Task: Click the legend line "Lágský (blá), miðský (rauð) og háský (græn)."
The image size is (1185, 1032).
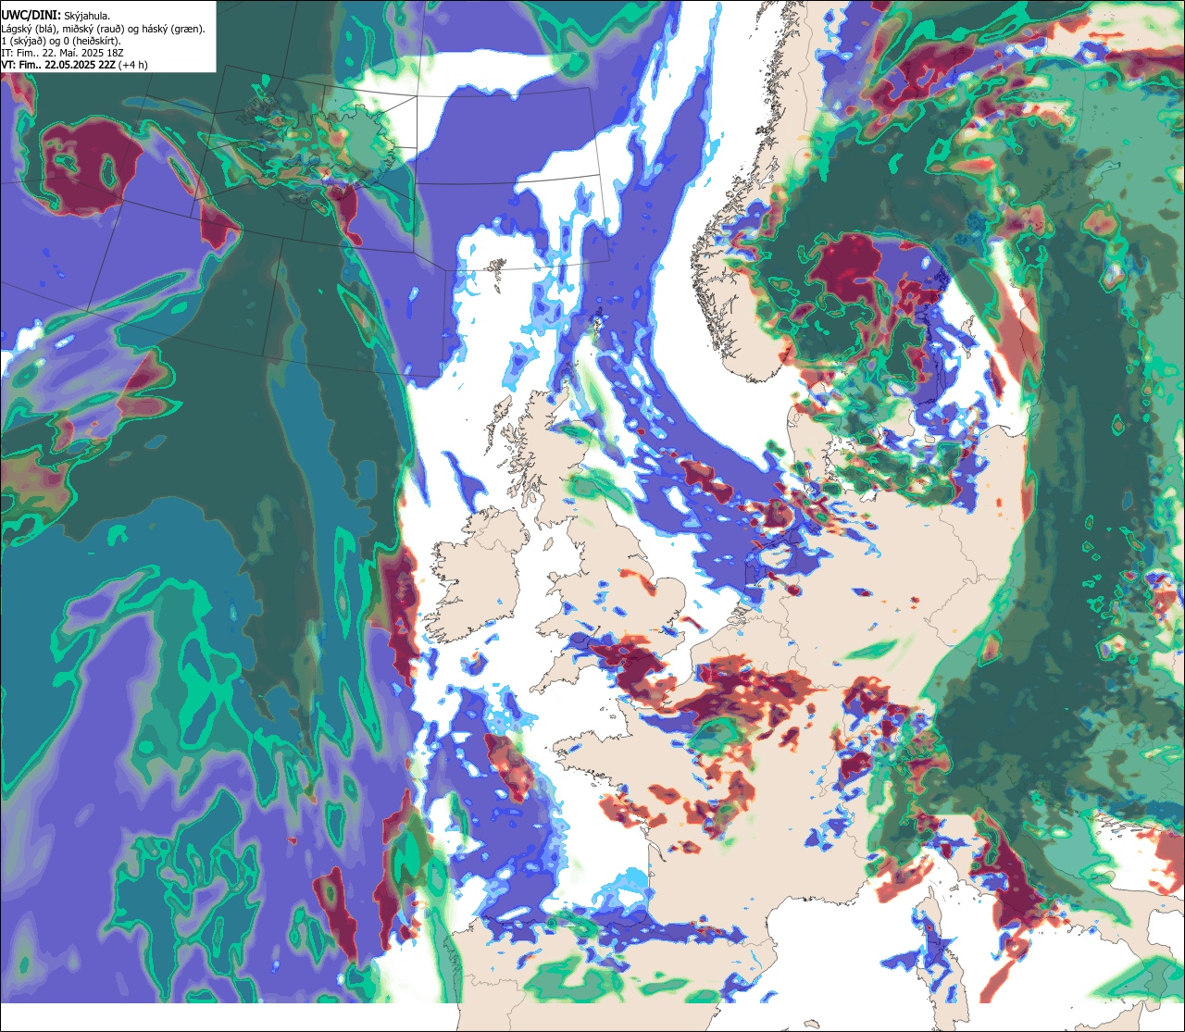Action: [104, 29]
